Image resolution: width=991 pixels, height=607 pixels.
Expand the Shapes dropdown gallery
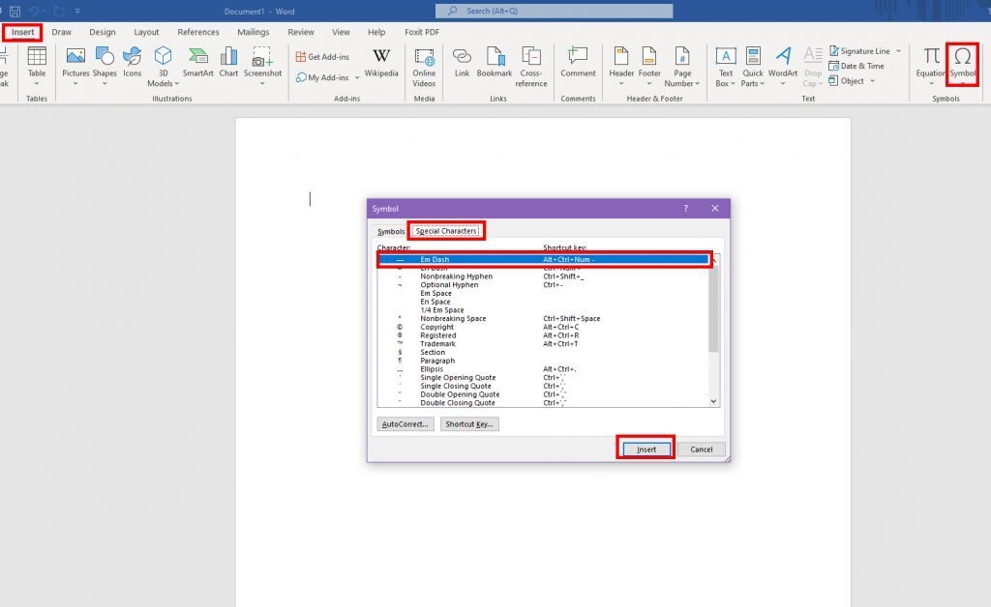[105, 83]
